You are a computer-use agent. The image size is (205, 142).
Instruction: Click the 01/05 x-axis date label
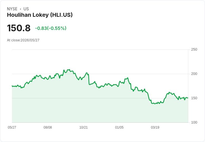pyautogui.click(x=119, y=127)
